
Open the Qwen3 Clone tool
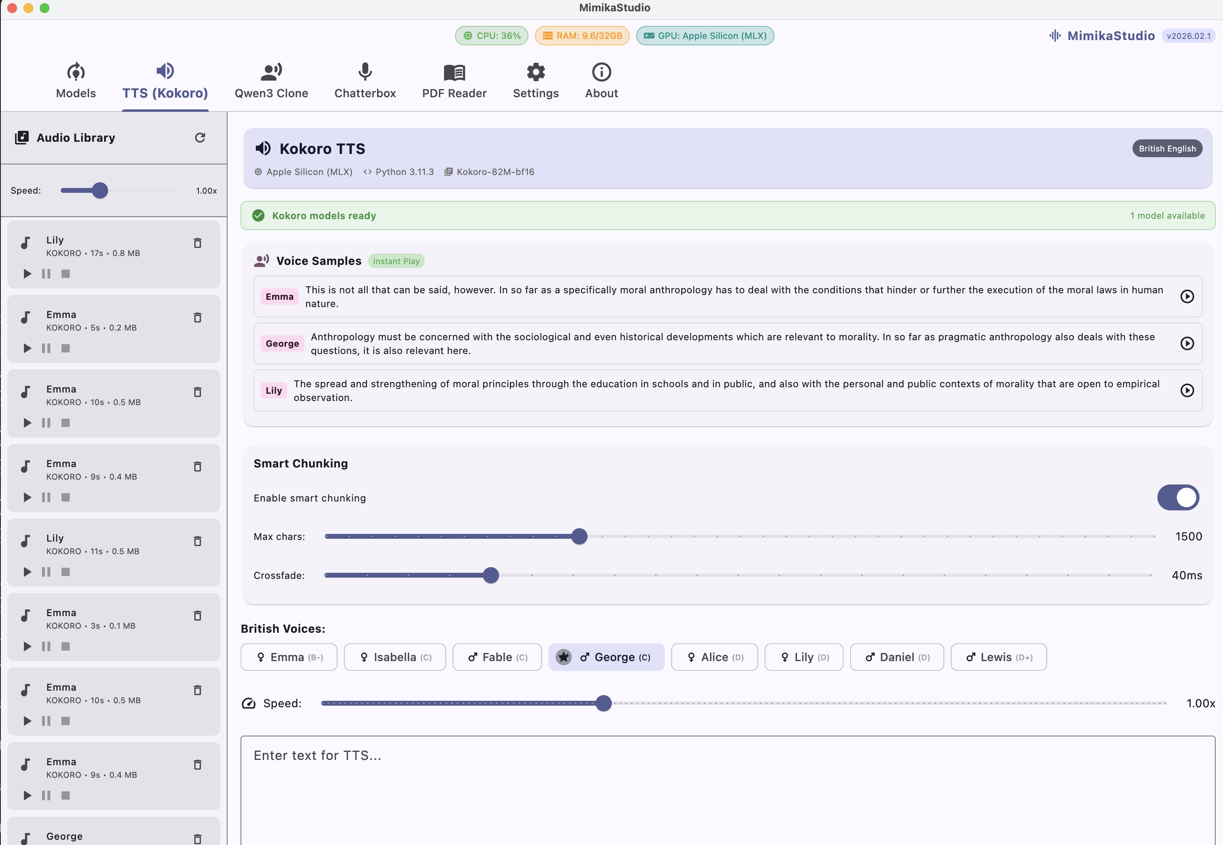pyautogui.click(x=271, y=81)
